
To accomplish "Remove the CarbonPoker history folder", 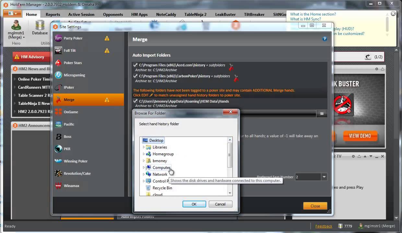I will click(x=236, y=78).
